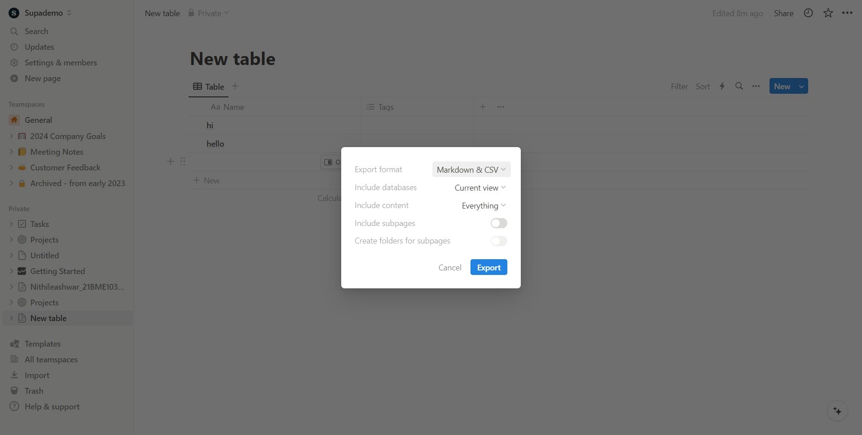Open the Sort menu
The width and height of the screenshot is (862, 435).
[x=703, y=86]
